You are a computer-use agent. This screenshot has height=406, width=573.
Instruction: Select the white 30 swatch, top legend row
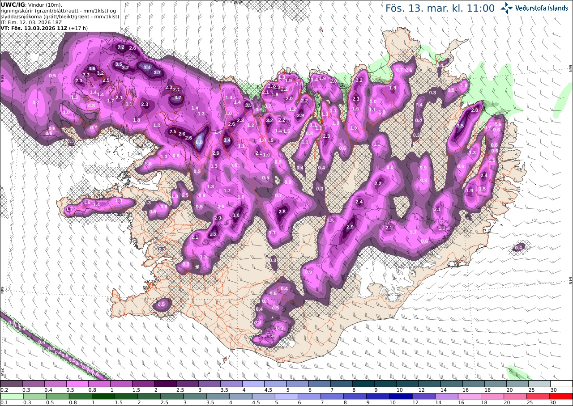pos(561,384)
